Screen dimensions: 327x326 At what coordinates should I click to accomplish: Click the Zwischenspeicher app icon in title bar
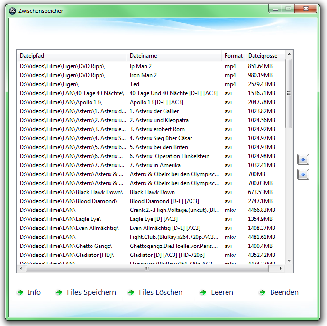pos(12,10)
